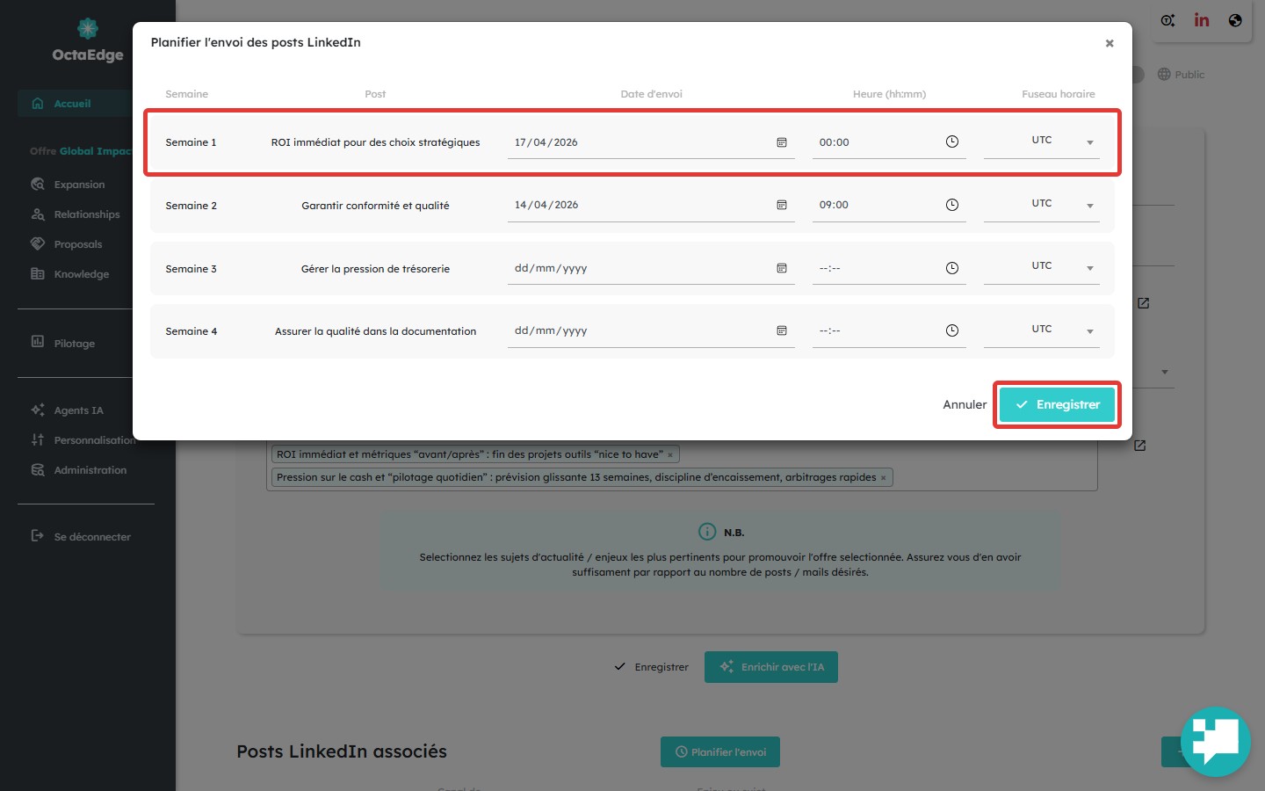Click the Pilotage chart icon
Screen dimensions: 1265x791
coord(38,342)
